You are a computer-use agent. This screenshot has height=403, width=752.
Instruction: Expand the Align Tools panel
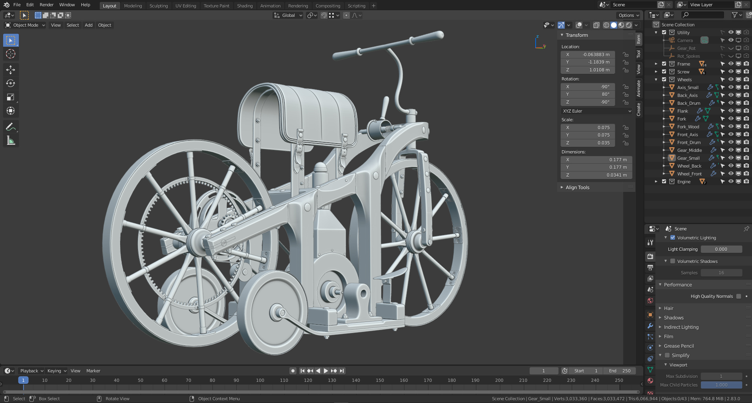click(577, 188)
